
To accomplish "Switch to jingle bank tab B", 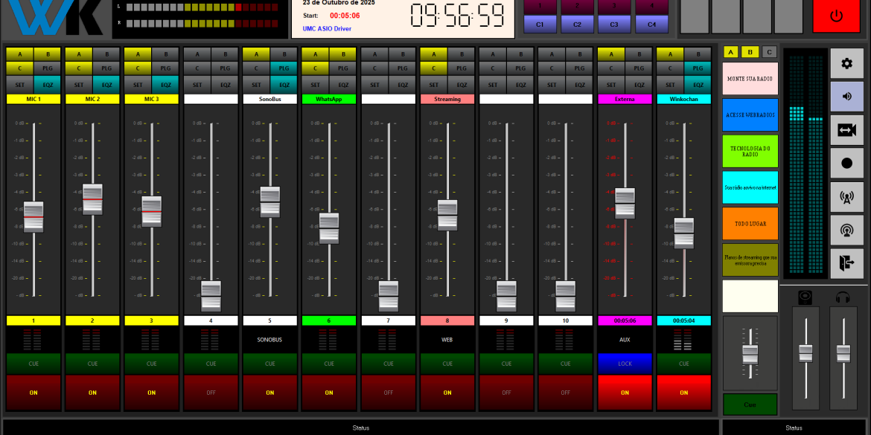I will (x=750, y=52).
